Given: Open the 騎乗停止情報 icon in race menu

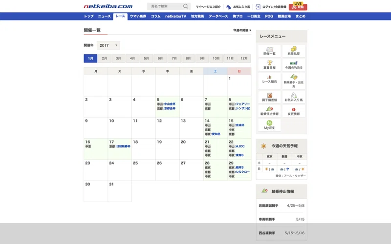Looking at the screenshot, I should click(269, 111).
